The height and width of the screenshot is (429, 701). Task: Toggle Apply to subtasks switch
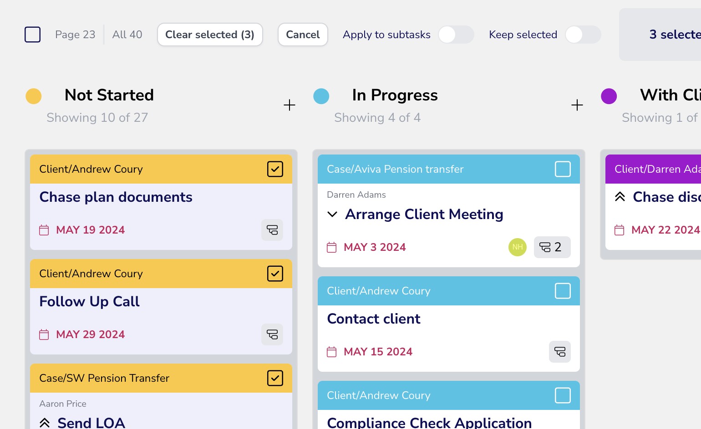[x=456, y=35]
